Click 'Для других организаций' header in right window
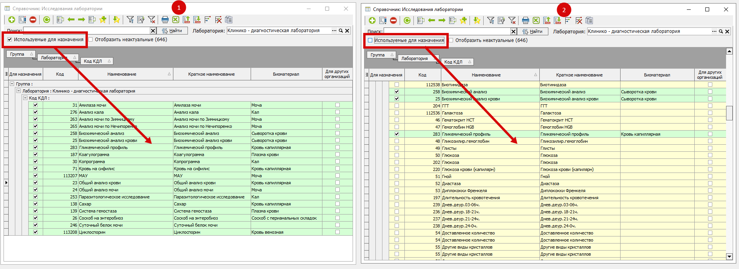Image resolution: width=739 pixels, height=269 pixels. (710, 75)
